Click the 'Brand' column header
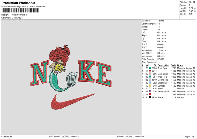This screenshot has width=197, height=139. click(x=180, y=65)
